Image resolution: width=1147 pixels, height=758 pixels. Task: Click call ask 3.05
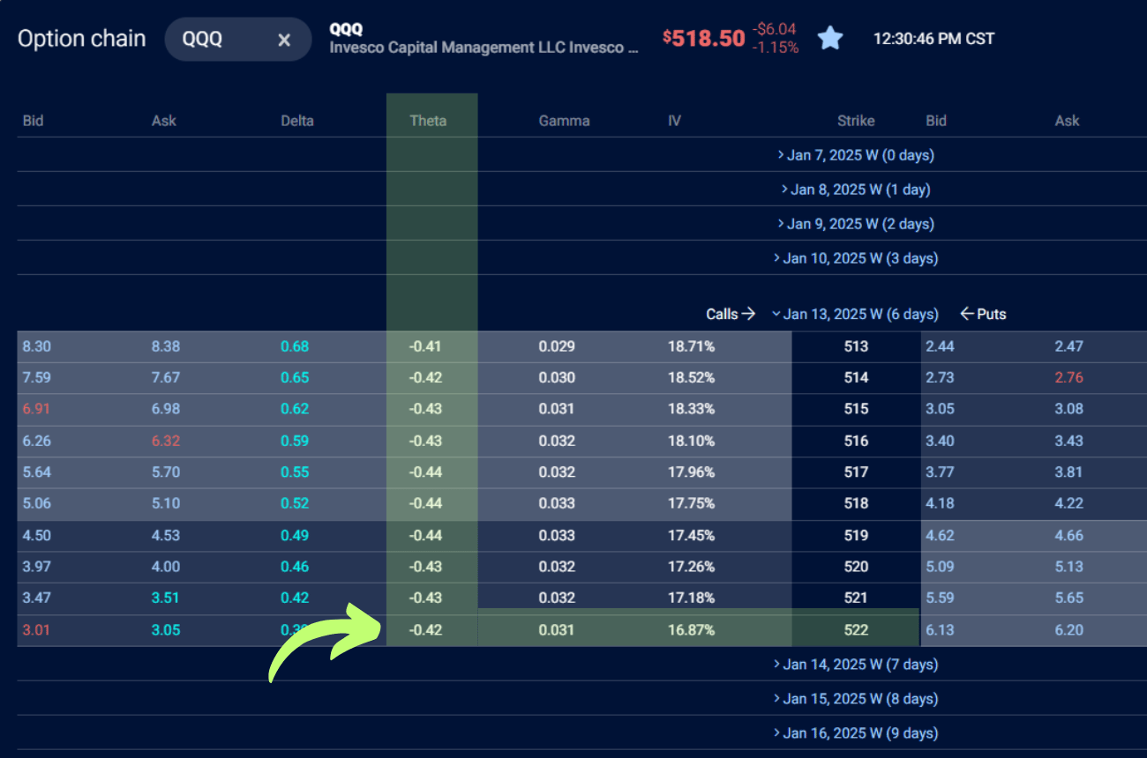click(x=165, y=630)
